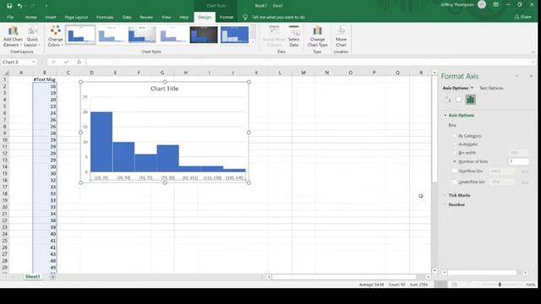Select Number of bins radio button
The height and width of the screenshot is (304, 541).
point(455,161)
